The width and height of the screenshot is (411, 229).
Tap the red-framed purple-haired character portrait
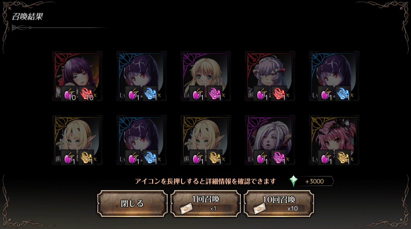coord(77,76)
